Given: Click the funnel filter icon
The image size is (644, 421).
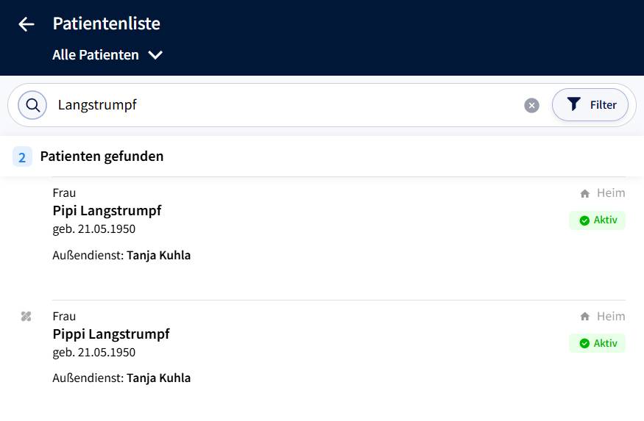Looking at the screenshot, I should [574, 105].
